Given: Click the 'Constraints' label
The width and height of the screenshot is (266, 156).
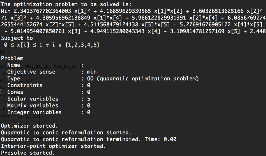Looking at the screenshot, I should [25, 85].
